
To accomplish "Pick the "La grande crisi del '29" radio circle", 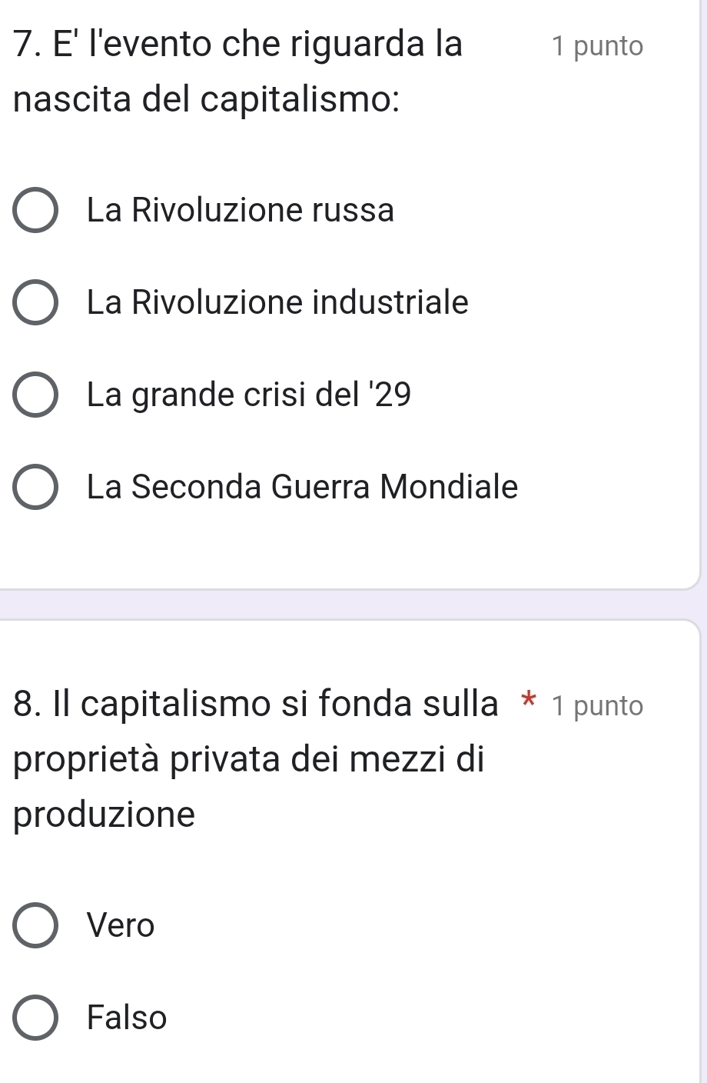I will pyautogui.click(x=35, y=396).
